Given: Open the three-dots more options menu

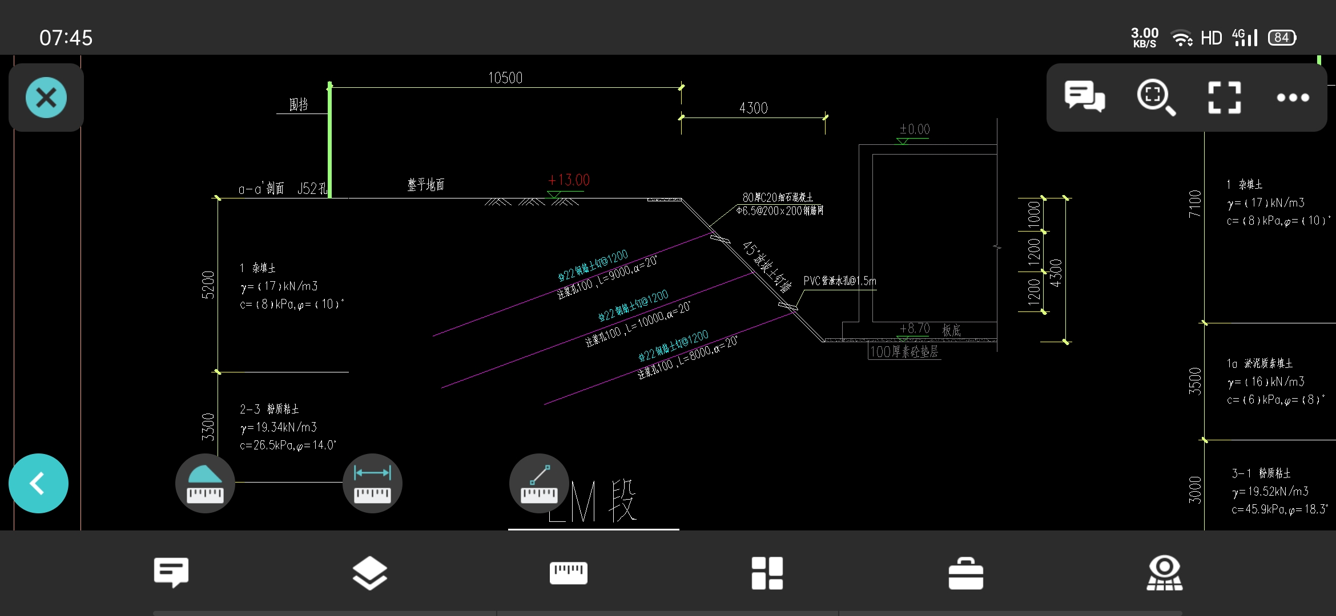Looking at the screenshot, I should click(x=1293, y=98).
